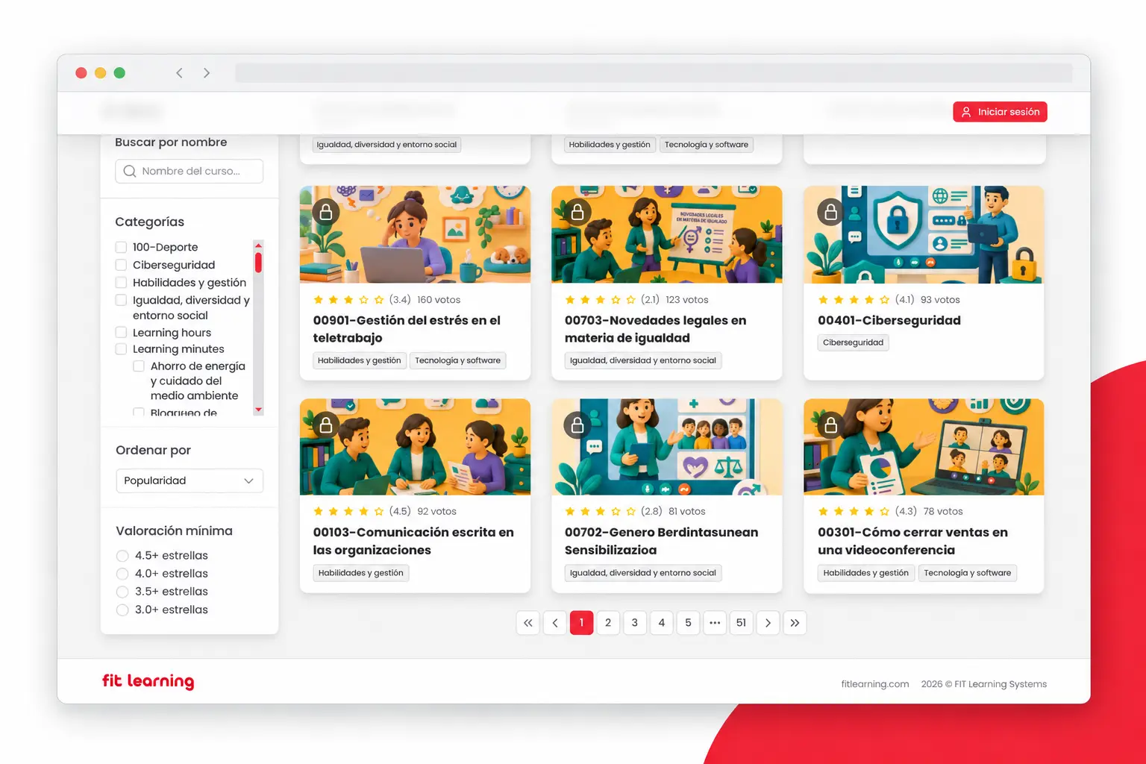This screenshot has width=1146, height=764.
Task: Open pagination page 5
Action: (688, 623)
